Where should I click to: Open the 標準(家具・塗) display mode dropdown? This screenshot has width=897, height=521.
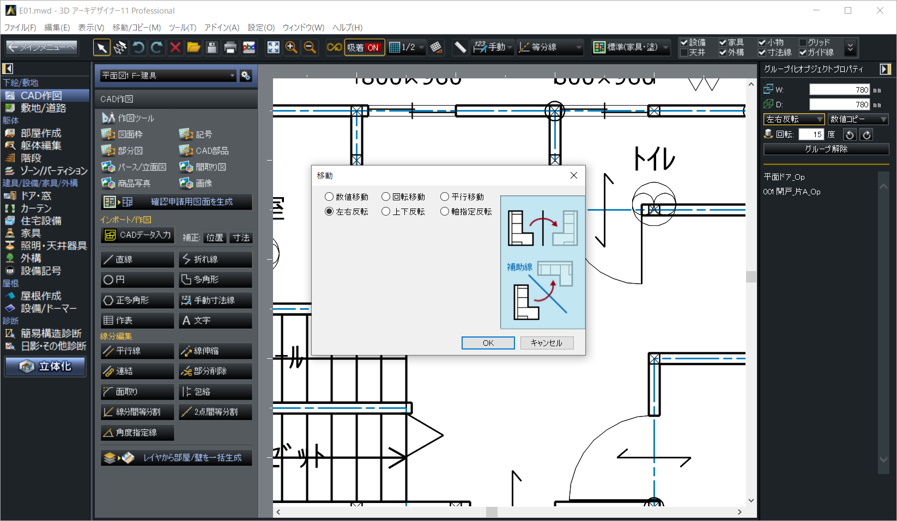click(x=631, y=48)
